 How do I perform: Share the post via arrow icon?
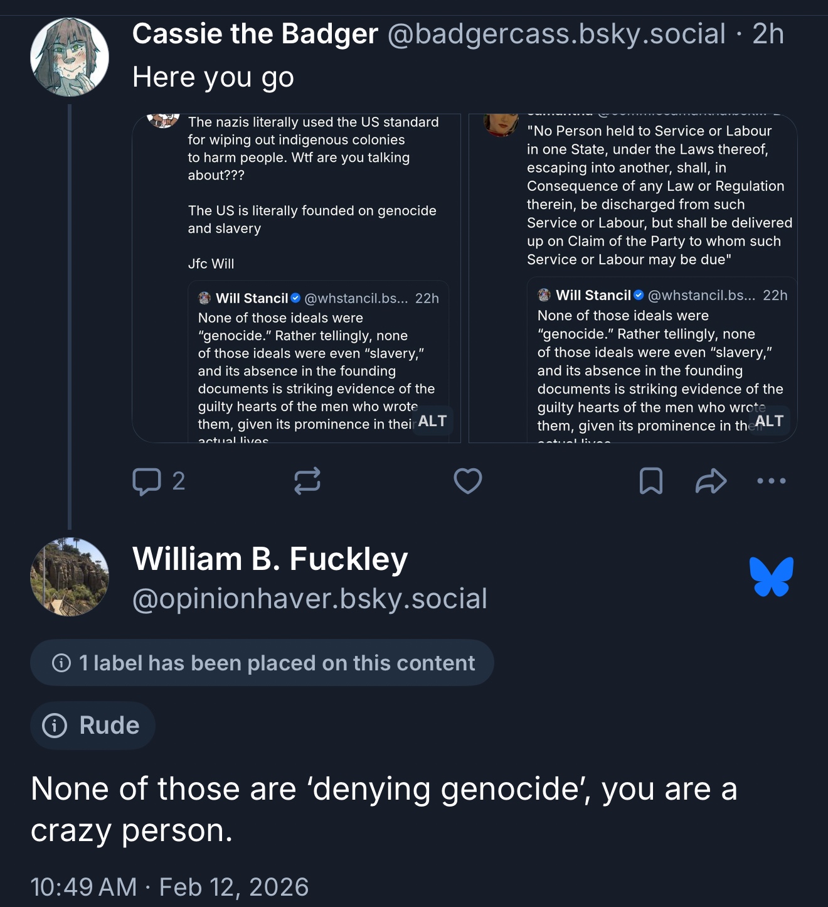click(x=711, y=481)
